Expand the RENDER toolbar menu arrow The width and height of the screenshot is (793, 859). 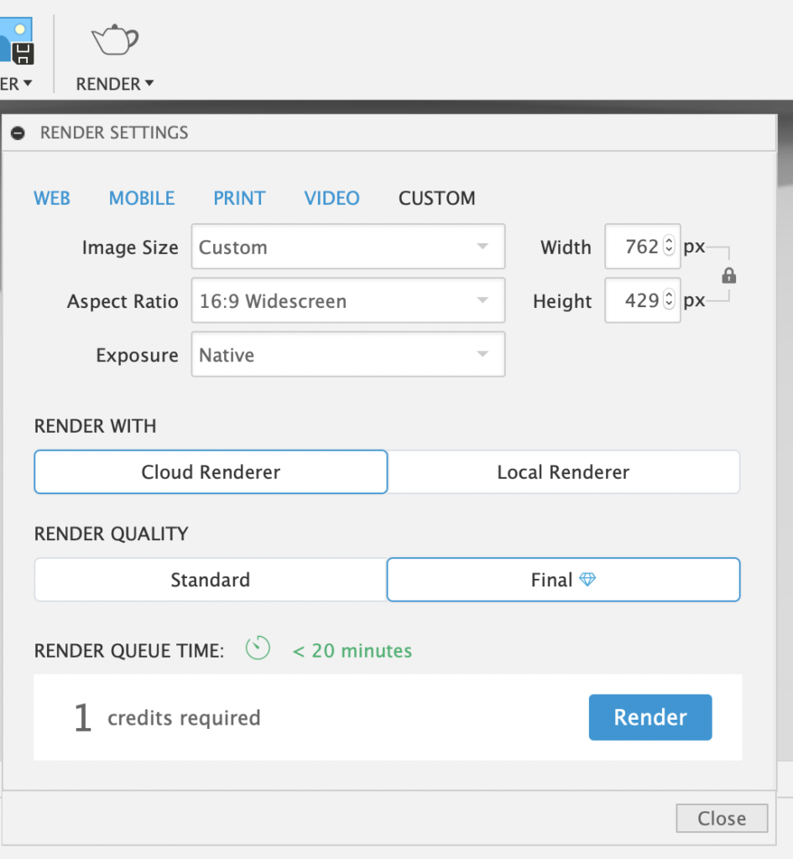pyautogui.click(x=149, y=84)
